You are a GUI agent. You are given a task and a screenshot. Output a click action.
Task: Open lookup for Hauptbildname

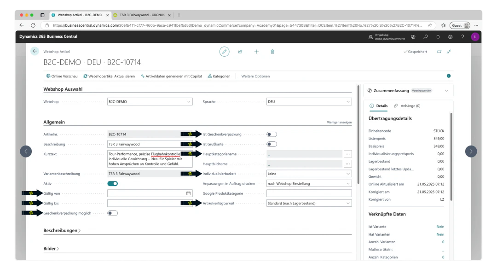point(348,164)
